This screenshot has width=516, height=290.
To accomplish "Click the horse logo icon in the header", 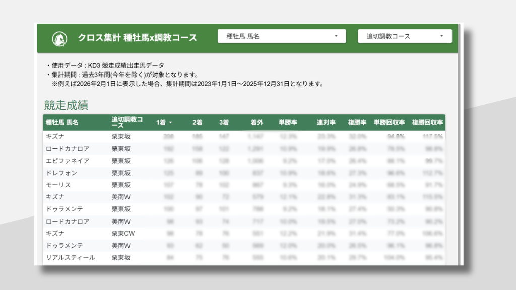I will (60, 38).
